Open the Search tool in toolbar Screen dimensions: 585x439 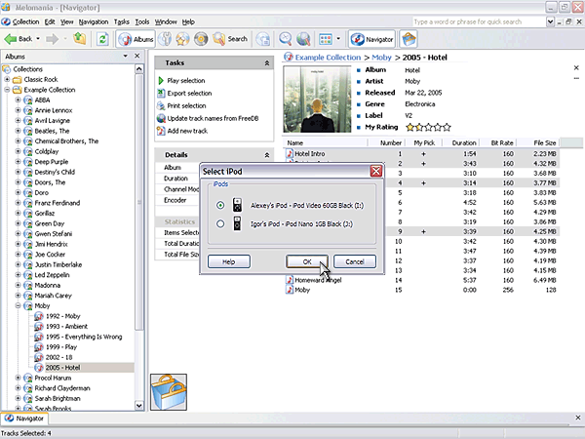tap(230, 39)
